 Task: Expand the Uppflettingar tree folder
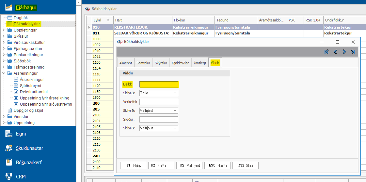pyautogui.click(x=3, y=30)
